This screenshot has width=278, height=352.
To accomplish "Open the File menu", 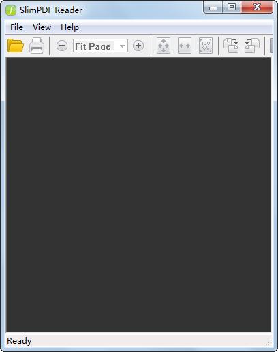I will click(16, 27).
